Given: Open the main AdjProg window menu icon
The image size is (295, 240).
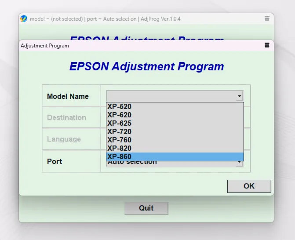Looking at the screenshot, I should [267, 18].
